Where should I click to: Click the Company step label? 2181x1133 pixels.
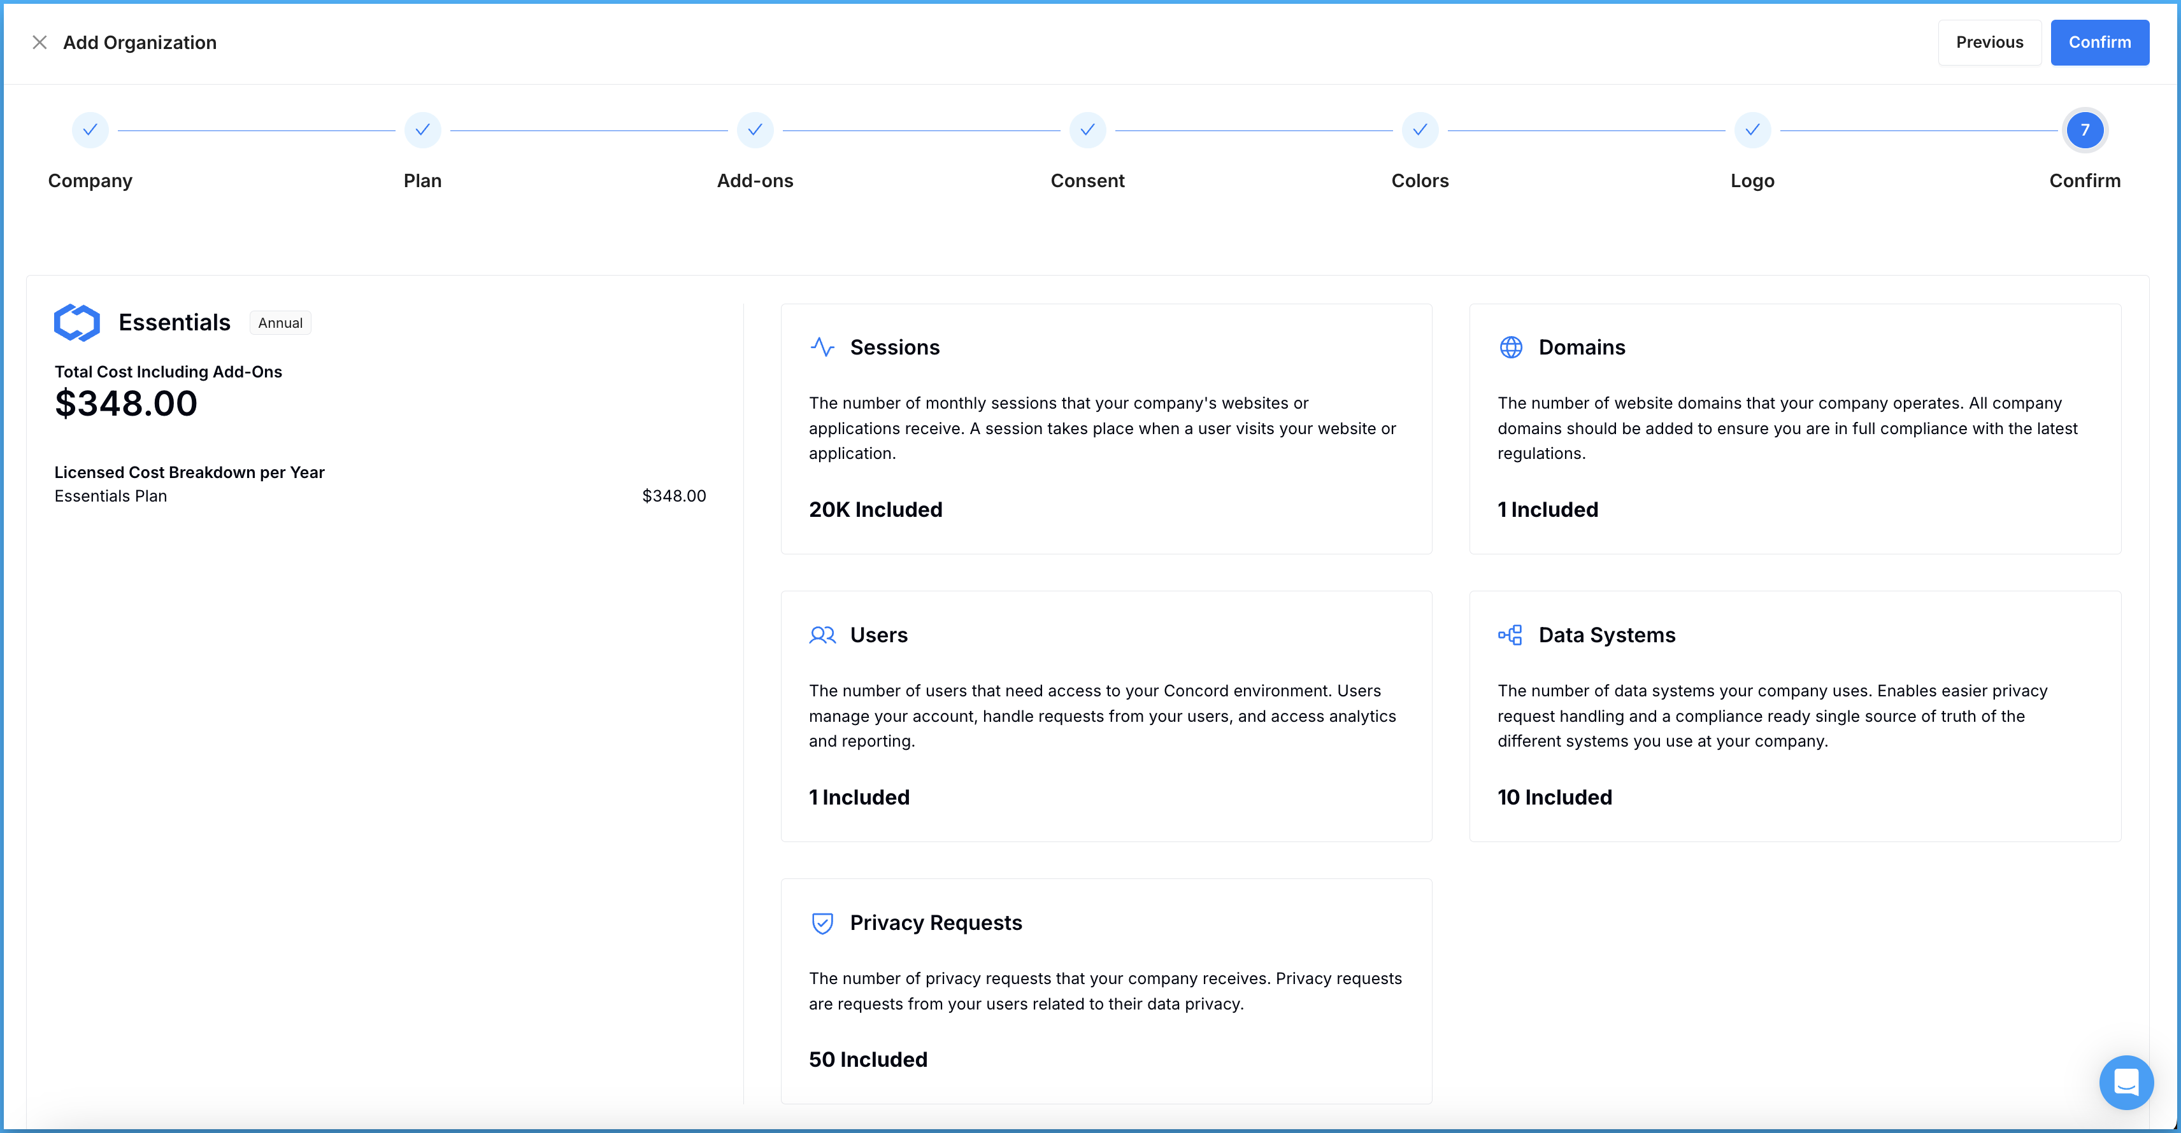click(x=90, y=181)
